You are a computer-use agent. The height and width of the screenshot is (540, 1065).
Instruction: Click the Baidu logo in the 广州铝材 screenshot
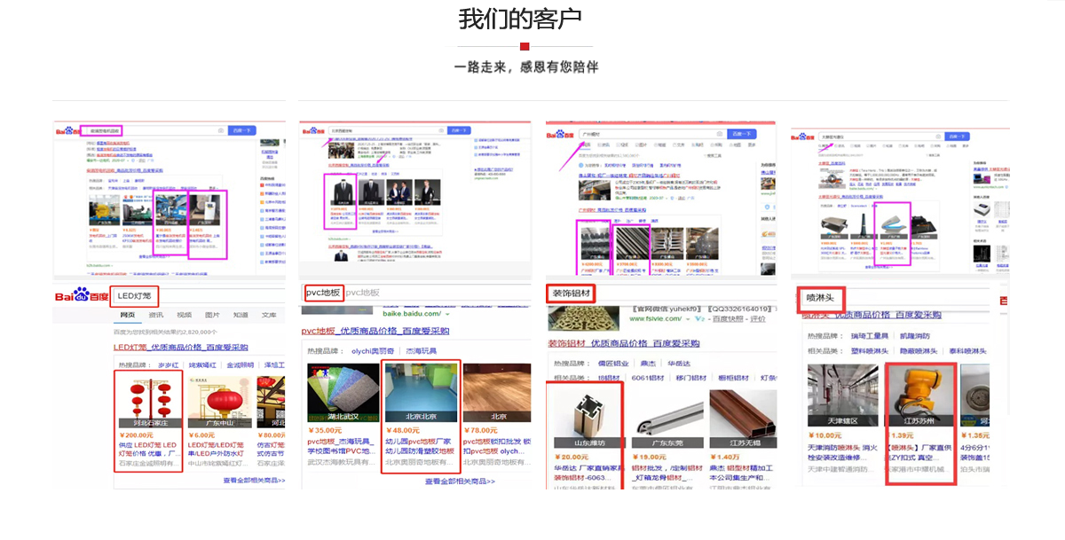coord(560,135)
